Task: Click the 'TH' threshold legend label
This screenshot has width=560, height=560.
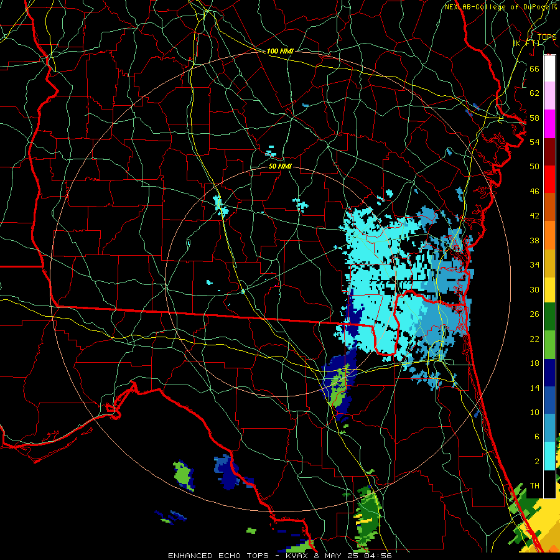Action: [x=534, y=486]
